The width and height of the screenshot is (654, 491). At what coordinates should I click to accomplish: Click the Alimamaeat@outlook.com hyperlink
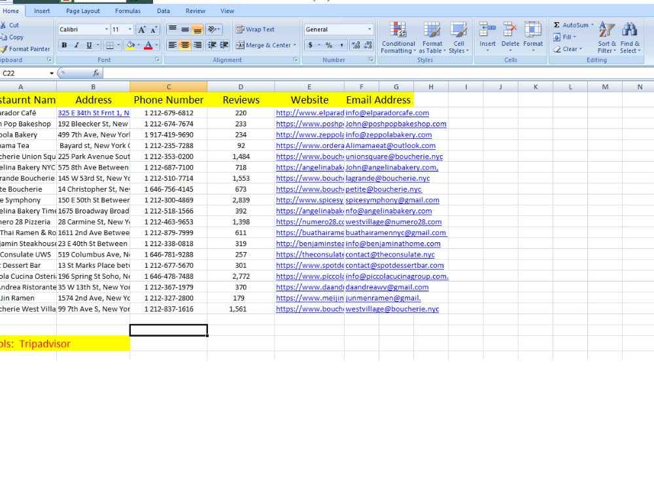(390, 145)
